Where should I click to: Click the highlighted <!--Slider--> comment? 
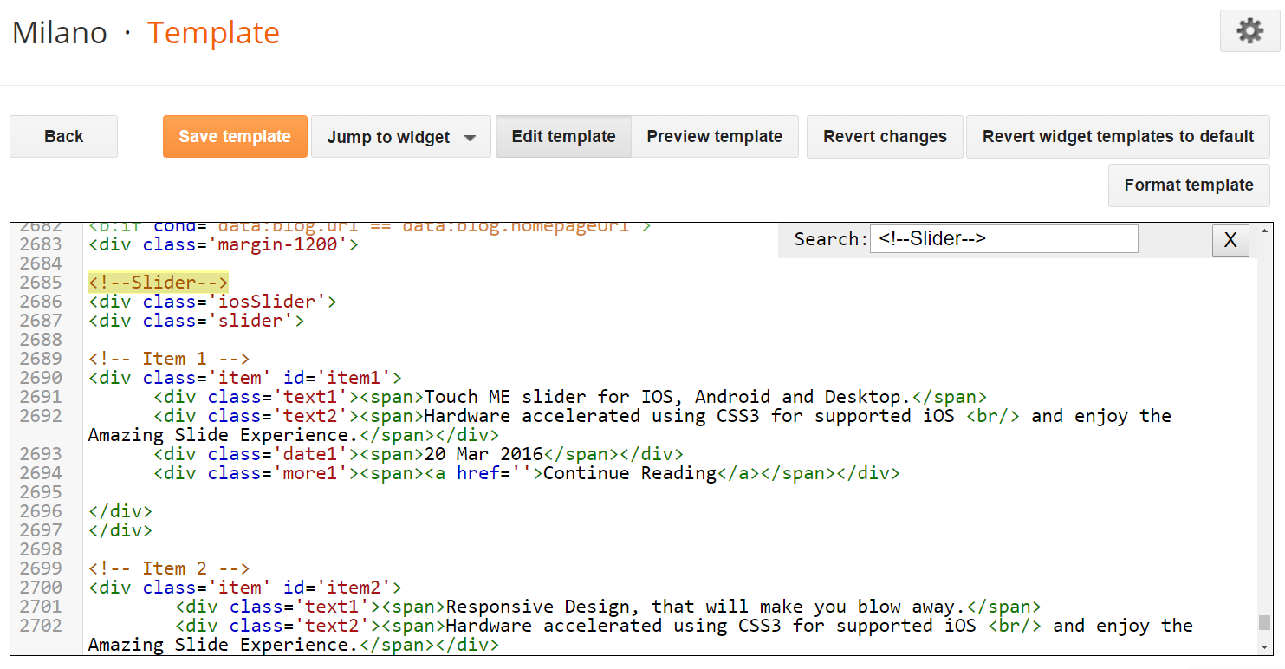coord(158,283)
